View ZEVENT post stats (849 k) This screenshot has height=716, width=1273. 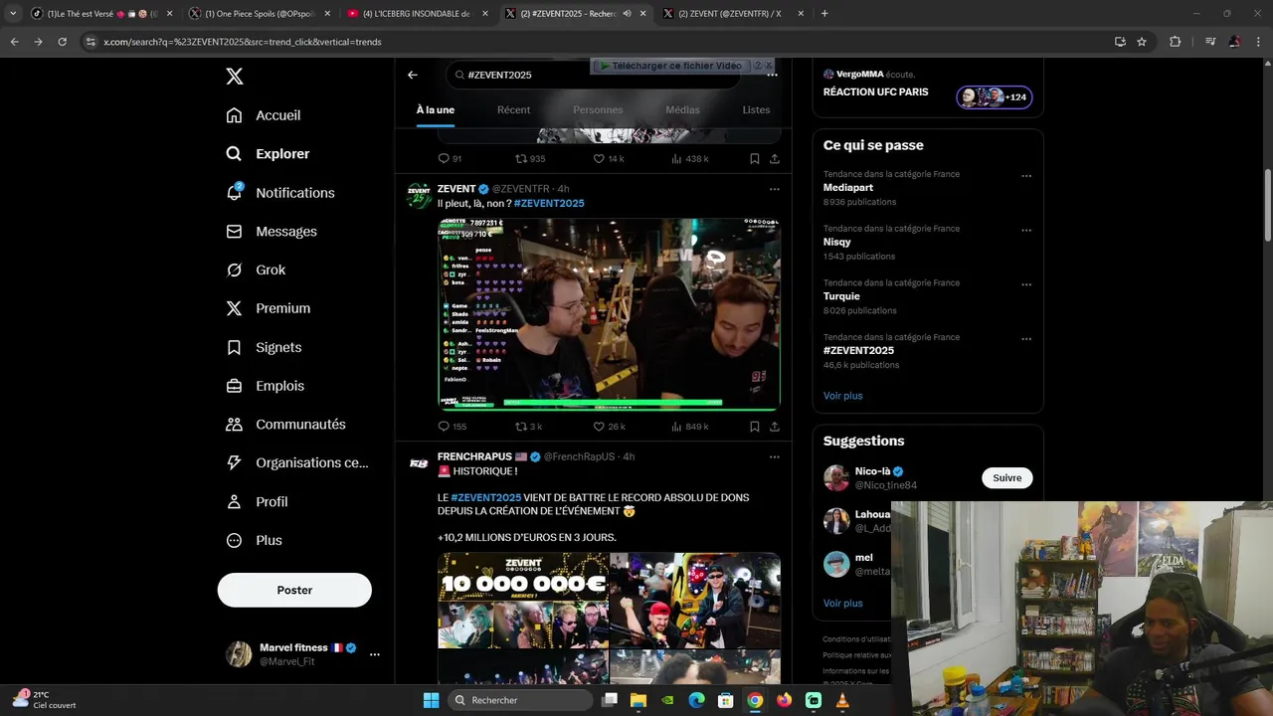689,427
